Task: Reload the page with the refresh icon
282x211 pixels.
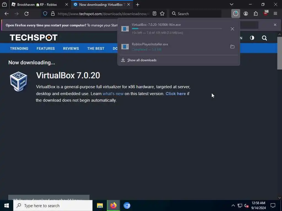Action: (x=26, y=14)
